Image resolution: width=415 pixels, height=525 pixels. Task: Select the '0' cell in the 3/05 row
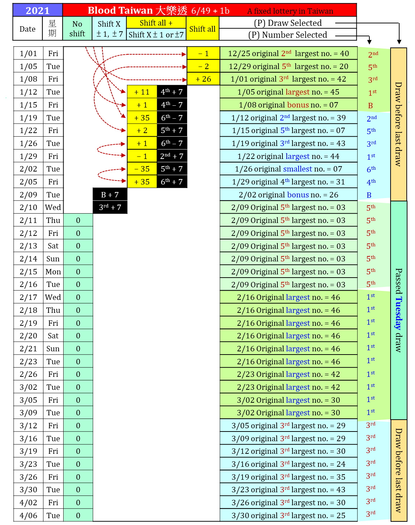(78, 400)
